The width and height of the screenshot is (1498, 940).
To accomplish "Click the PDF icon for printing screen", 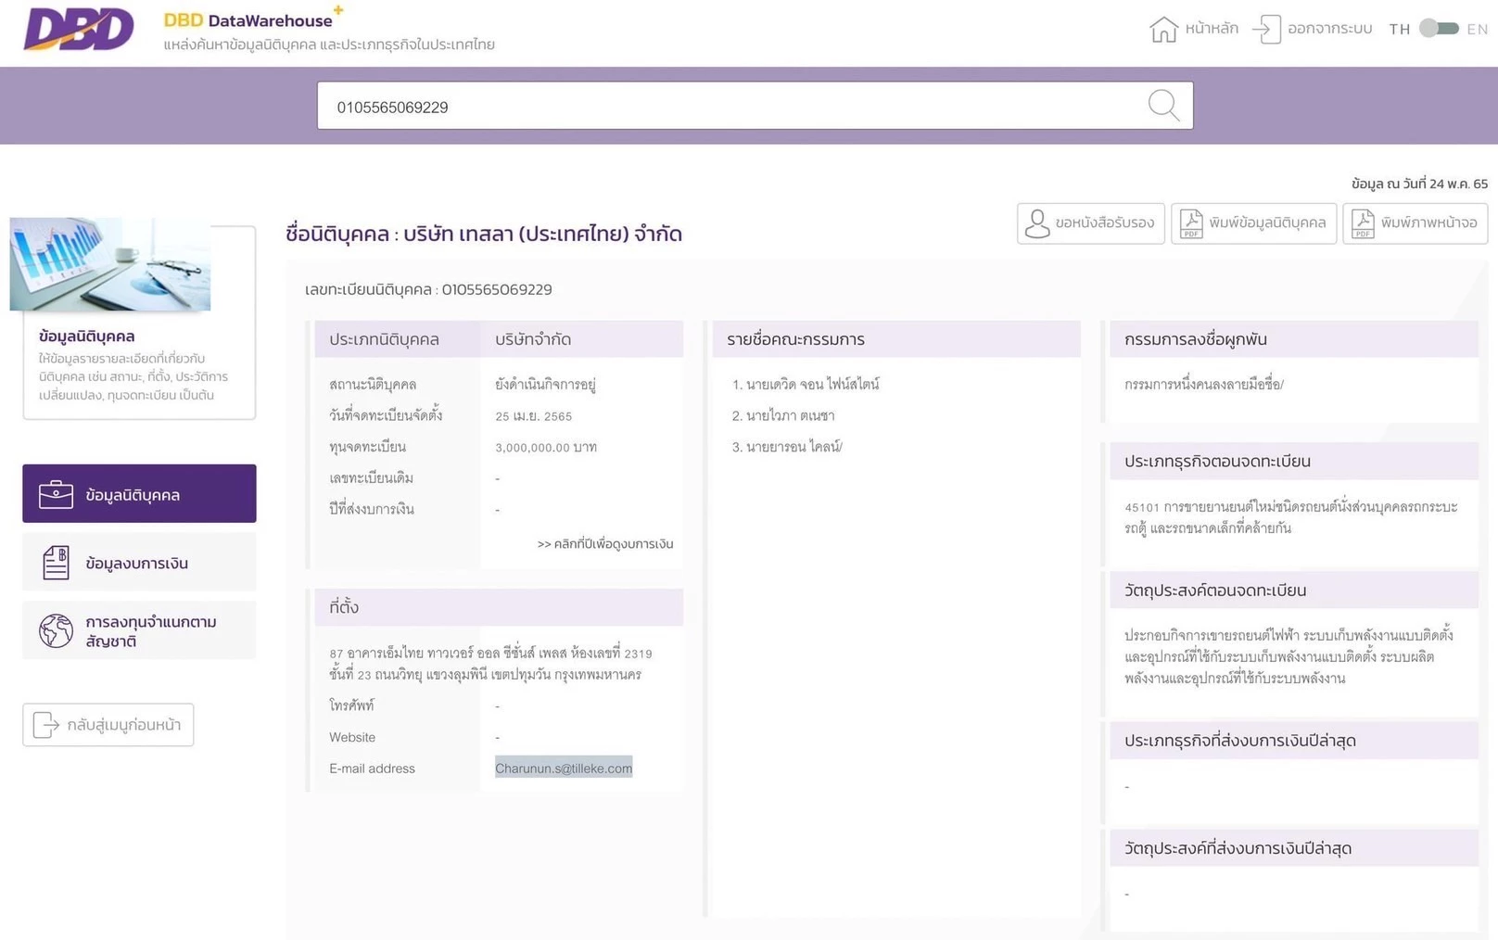I will click(1363, 223).
